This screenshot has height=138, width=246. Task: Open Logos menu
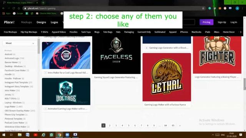(54, 22)
